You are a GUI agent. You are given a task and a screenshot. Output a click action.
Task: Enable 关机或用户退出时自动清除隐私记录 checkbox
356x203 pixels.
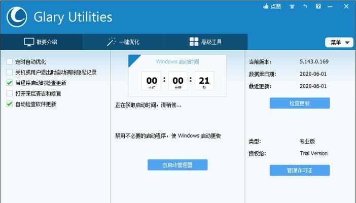pos(10,72)
